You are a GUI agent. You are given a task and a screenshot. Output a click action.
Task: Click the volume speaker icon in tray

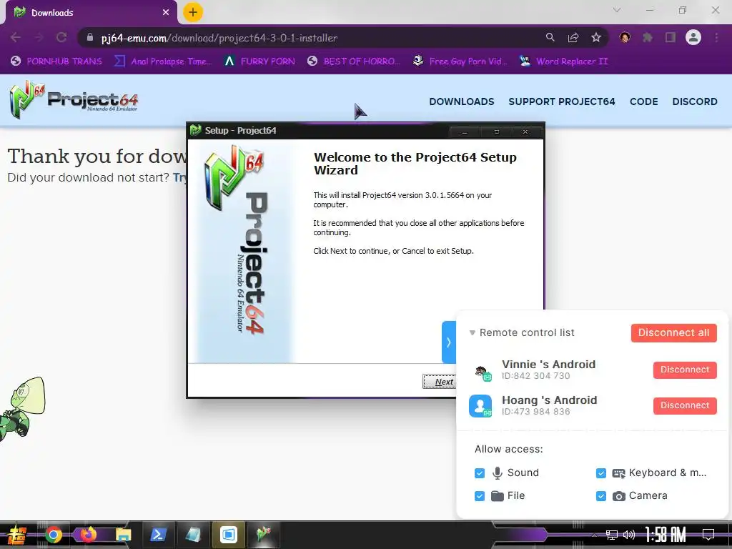[629, 535]
